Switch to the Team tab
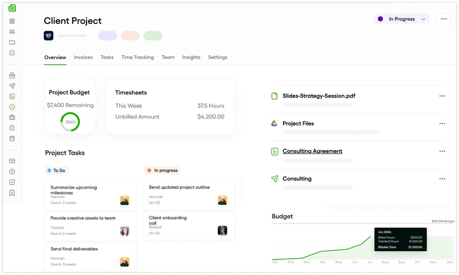 pos(168,58)
